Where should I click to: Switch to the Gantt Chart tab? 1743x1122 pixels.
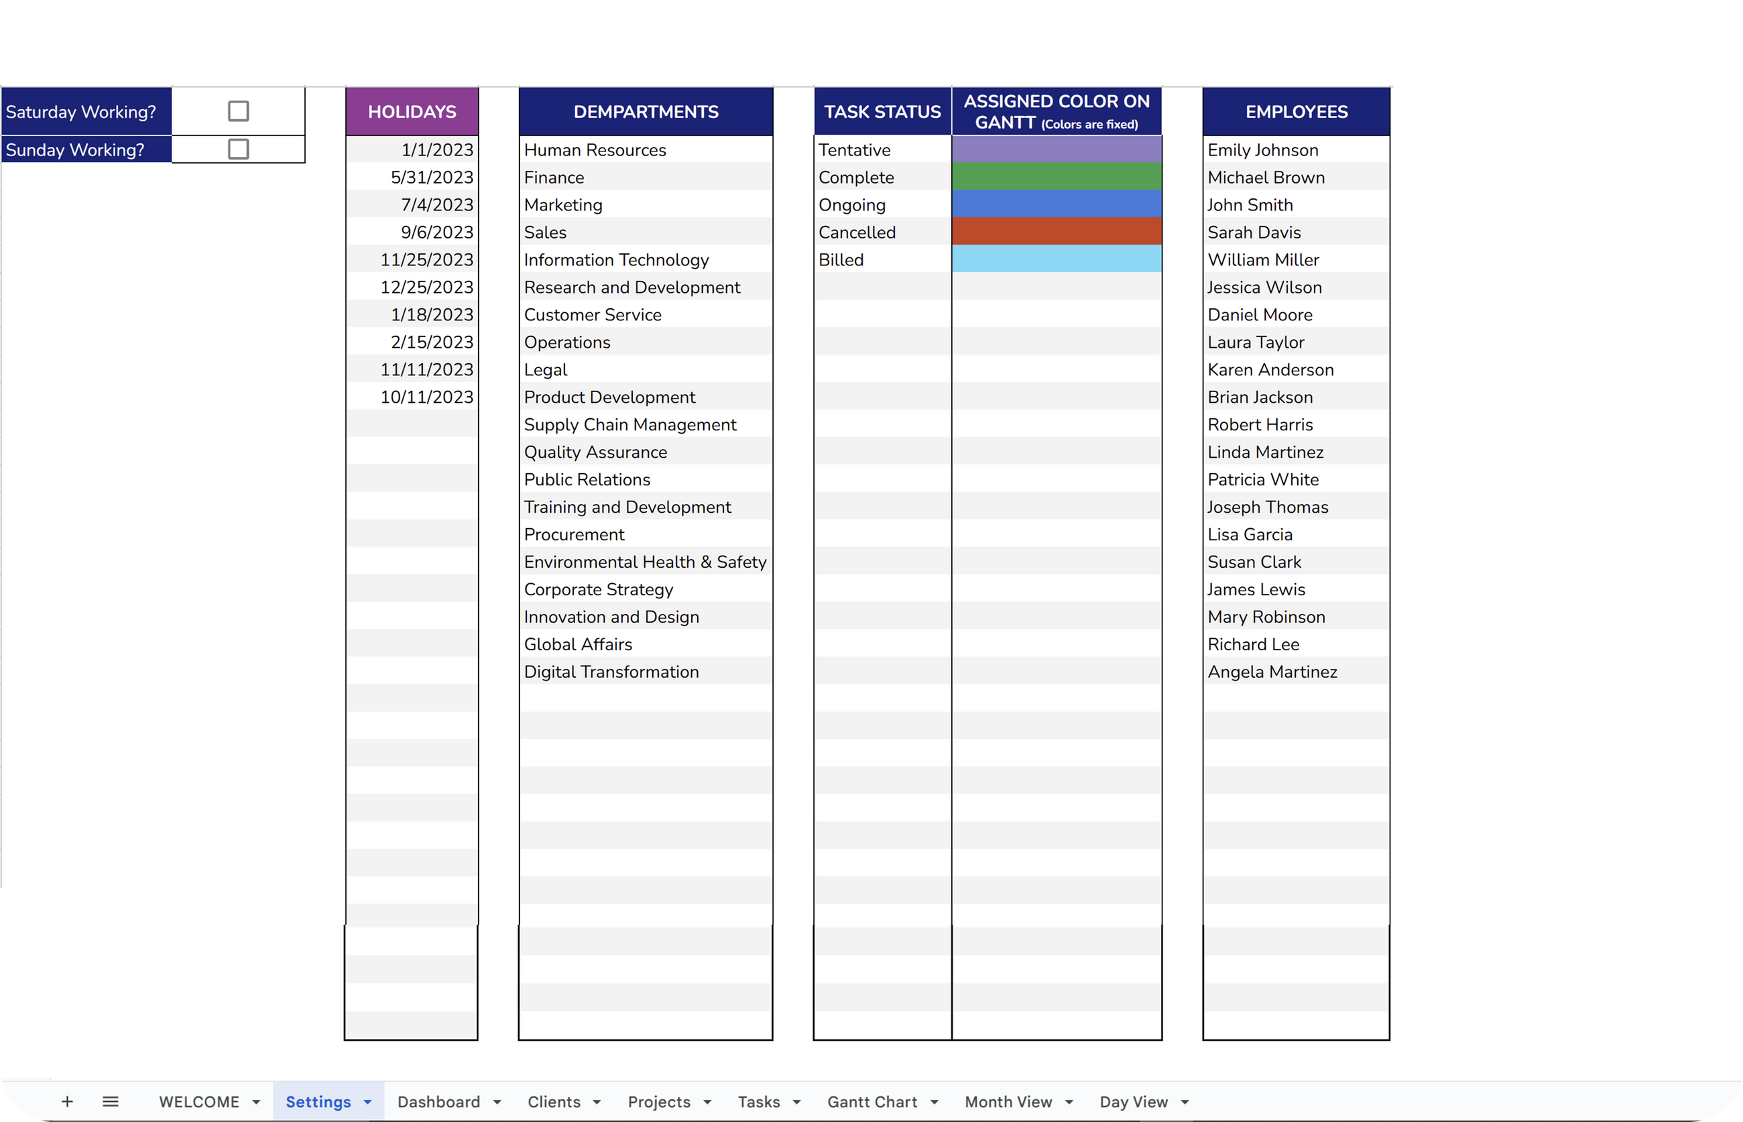pos(871,1102)
